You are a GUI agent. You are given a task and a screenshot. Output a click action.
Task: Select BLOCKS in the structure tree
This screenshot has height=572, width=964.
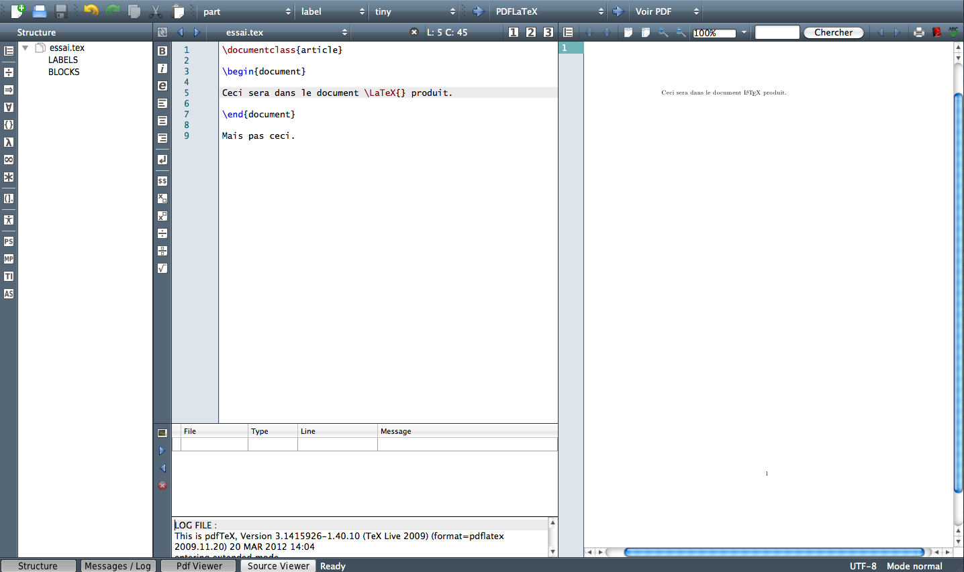[x=64, y=72]
